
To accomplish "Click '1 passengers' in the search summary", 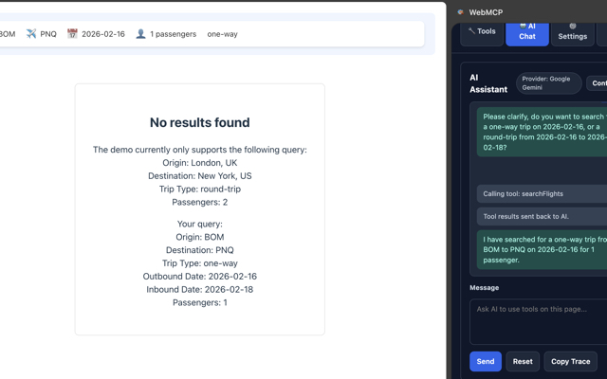I will [173, 34].
